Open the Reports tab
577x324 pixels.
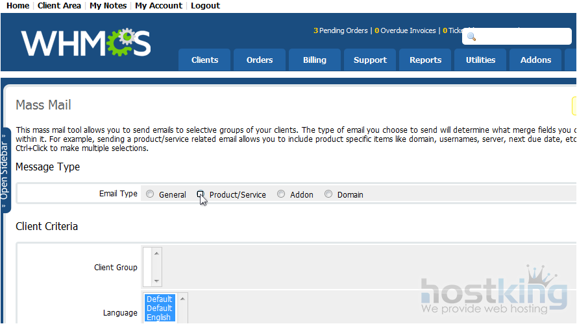pos(425,60)
